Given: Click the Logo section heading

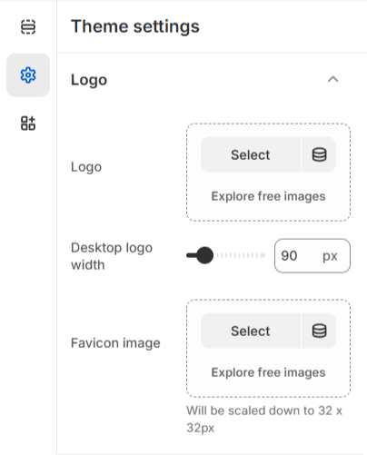Looking at the screenshot, I should (89, 80).
